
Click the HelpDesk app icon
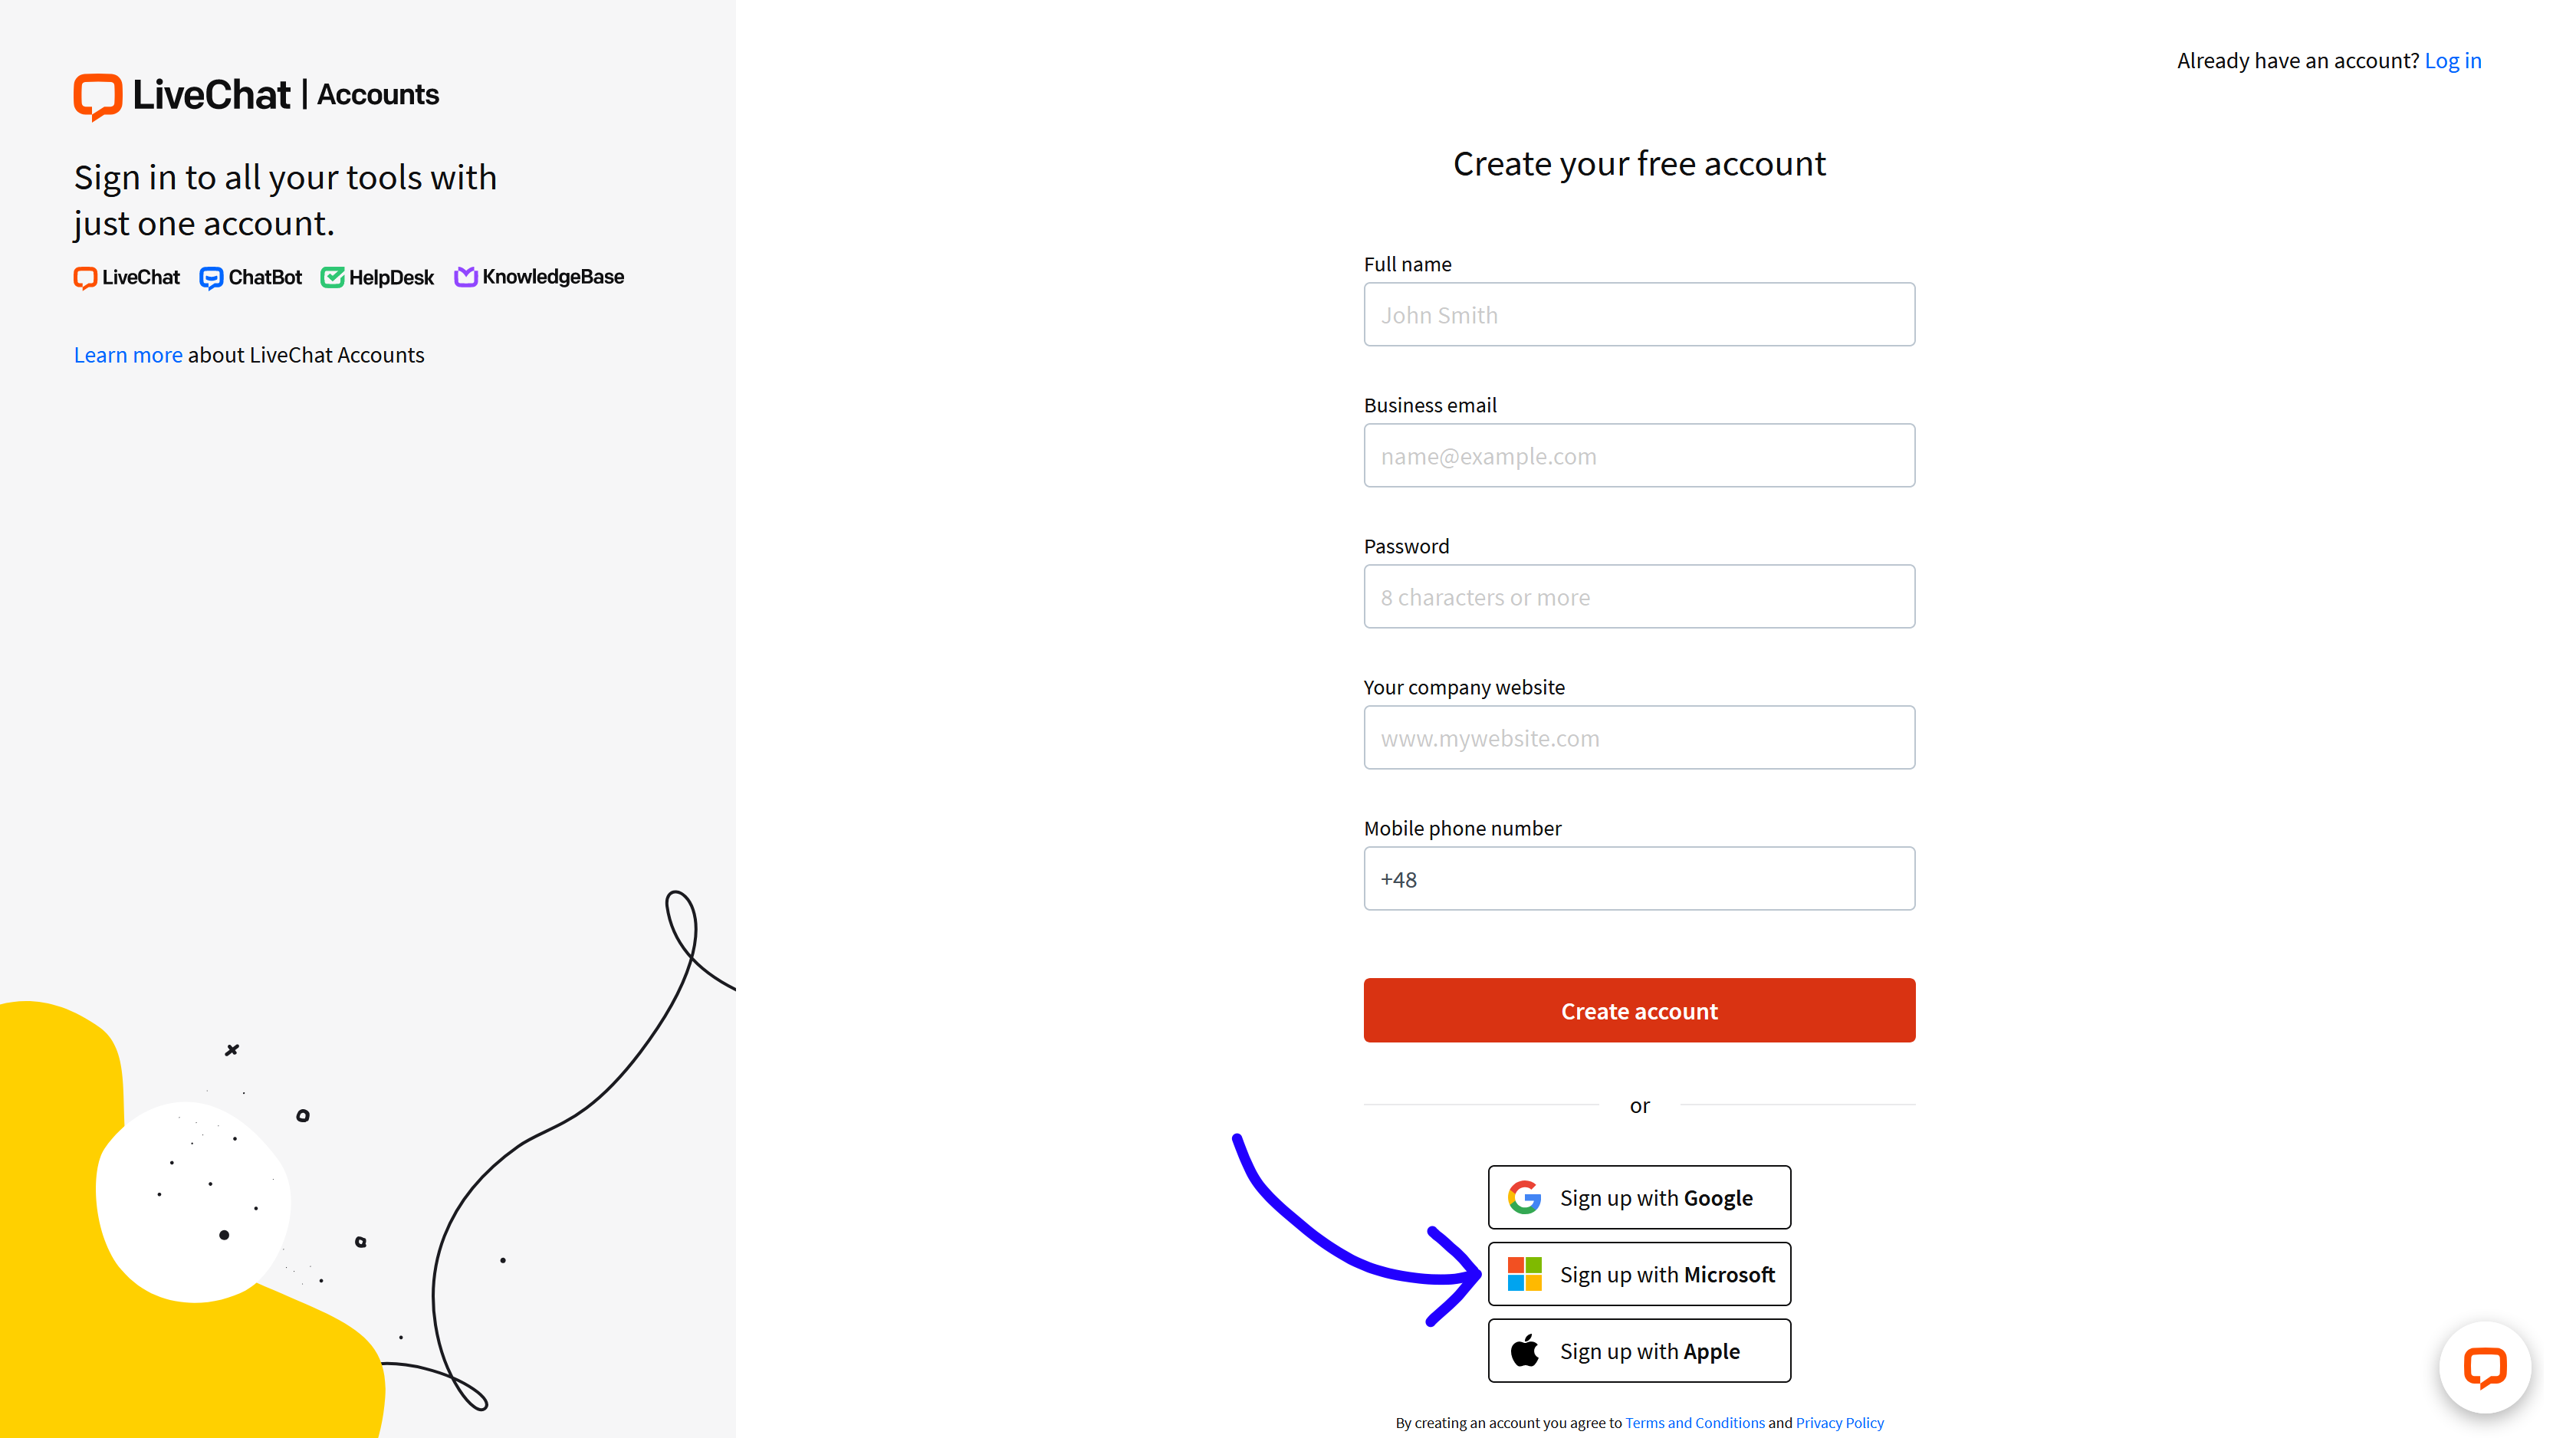tap(336, 276)
